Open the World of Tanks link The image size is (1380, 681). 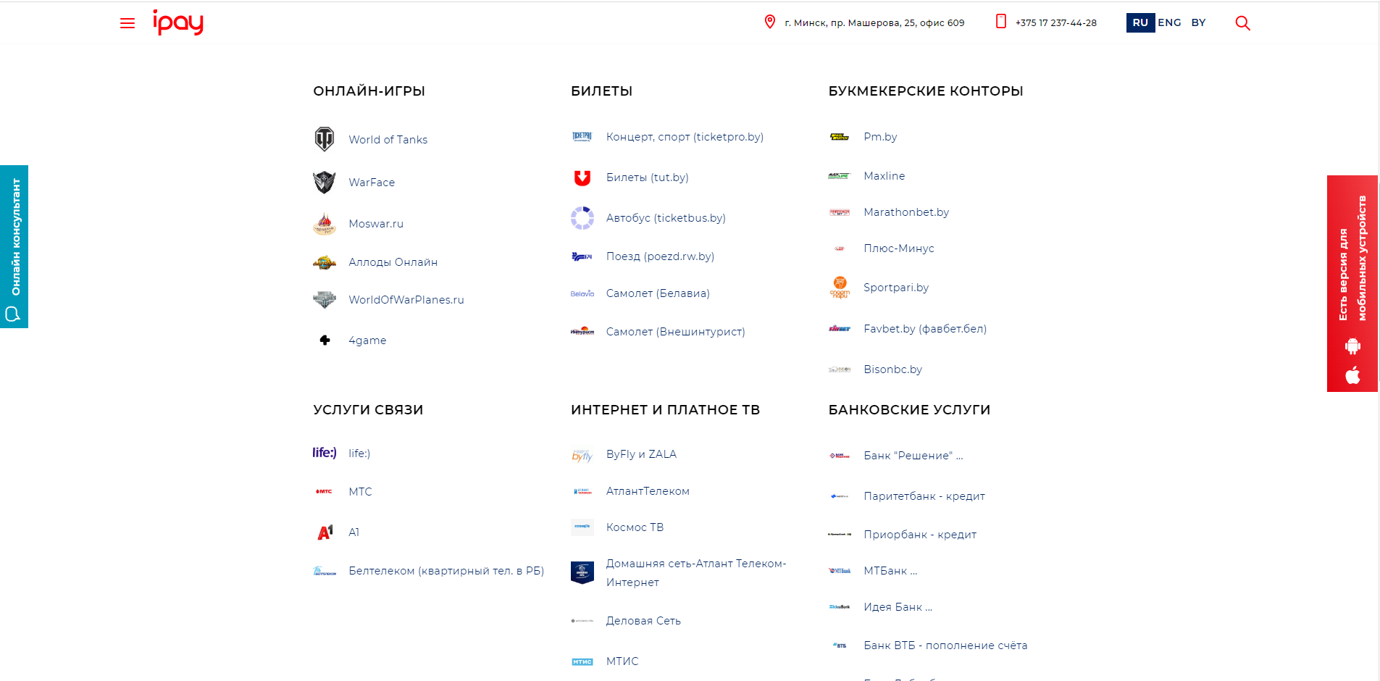tap(388, 139)
